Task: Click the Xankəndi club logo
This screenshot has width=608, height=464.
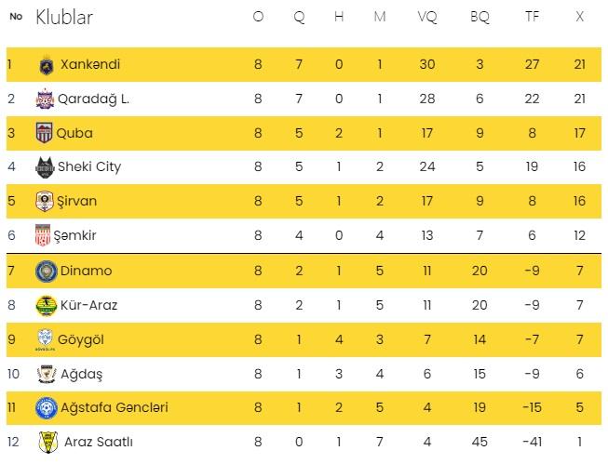Action: click(44, 65)
